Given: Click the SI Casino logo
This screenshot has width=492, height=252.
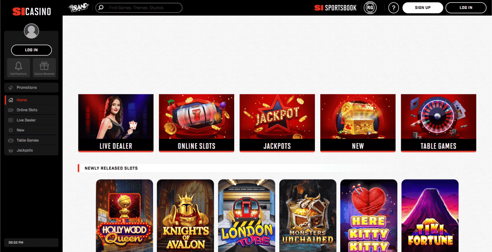Looking at the screenshot, I should [x=32, y=11].
